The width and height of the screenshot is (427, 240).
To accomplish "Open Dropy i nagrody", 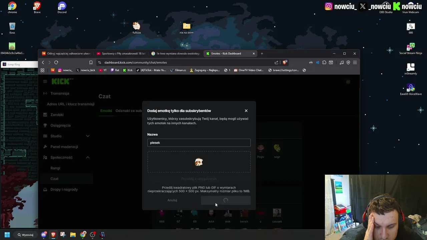I will [x=64, y=189].
